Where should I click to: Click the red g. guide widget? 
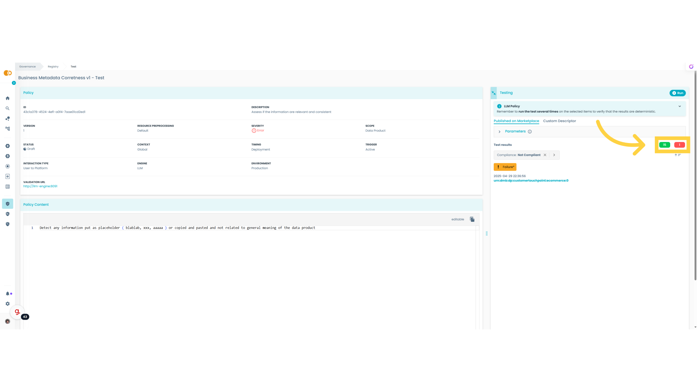tap(17, 312)
